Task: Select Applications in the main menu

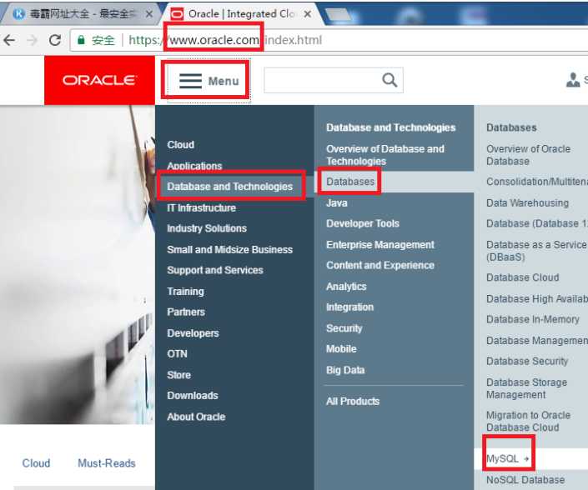Action: tap(194, 166)
